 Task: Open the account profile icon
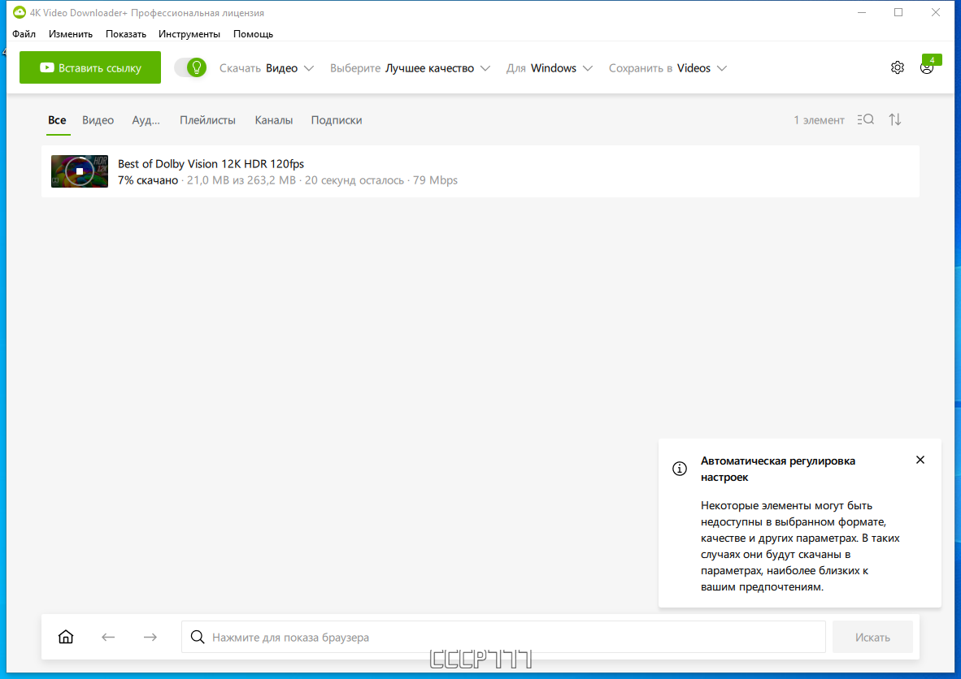pyautogui.click(x=927, y=68)
